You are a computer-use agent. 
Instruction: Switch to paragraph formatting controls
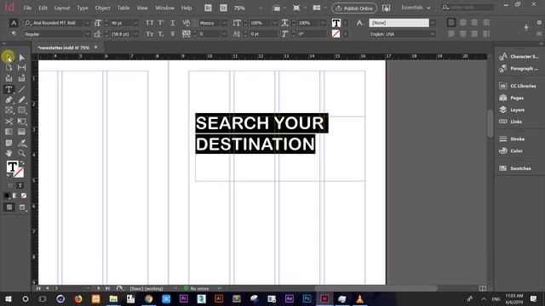point(14,34)
